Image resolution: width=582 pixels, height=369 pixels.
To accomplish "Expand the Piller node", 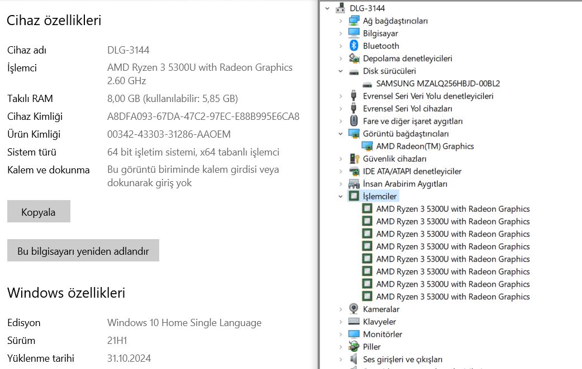I will click(340, 347).
